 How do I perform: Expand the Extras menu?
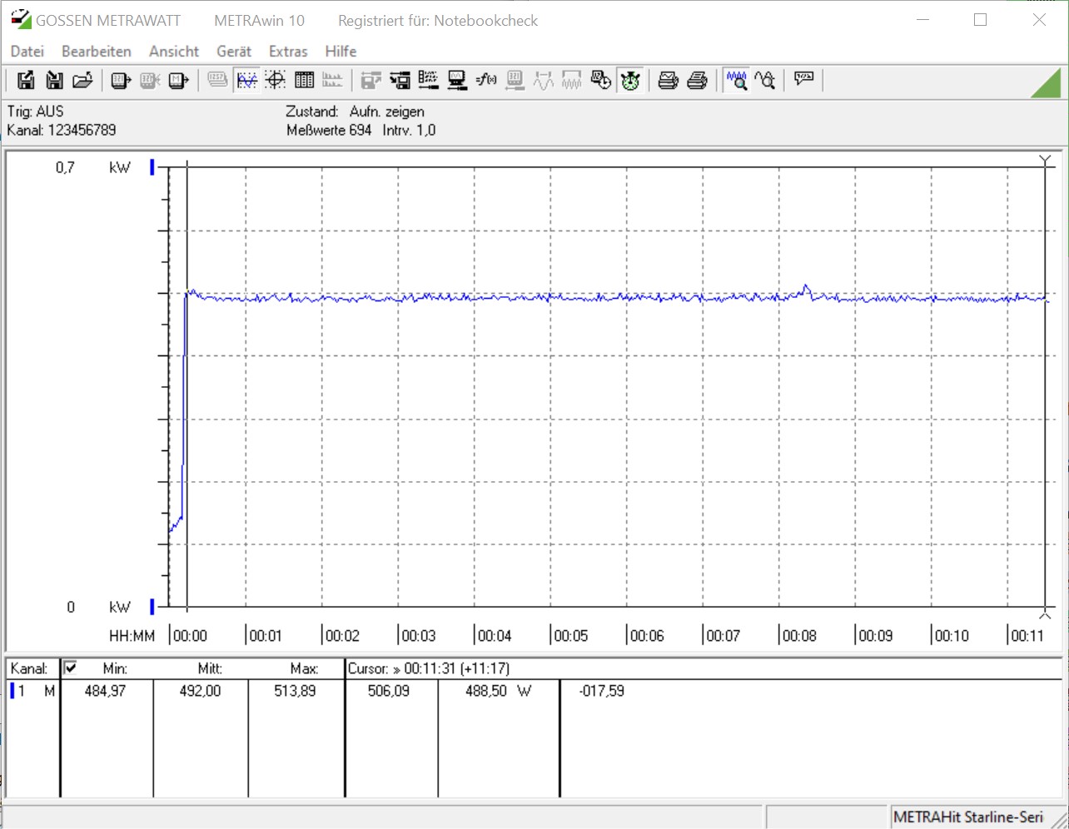click(x=287, y=52)
